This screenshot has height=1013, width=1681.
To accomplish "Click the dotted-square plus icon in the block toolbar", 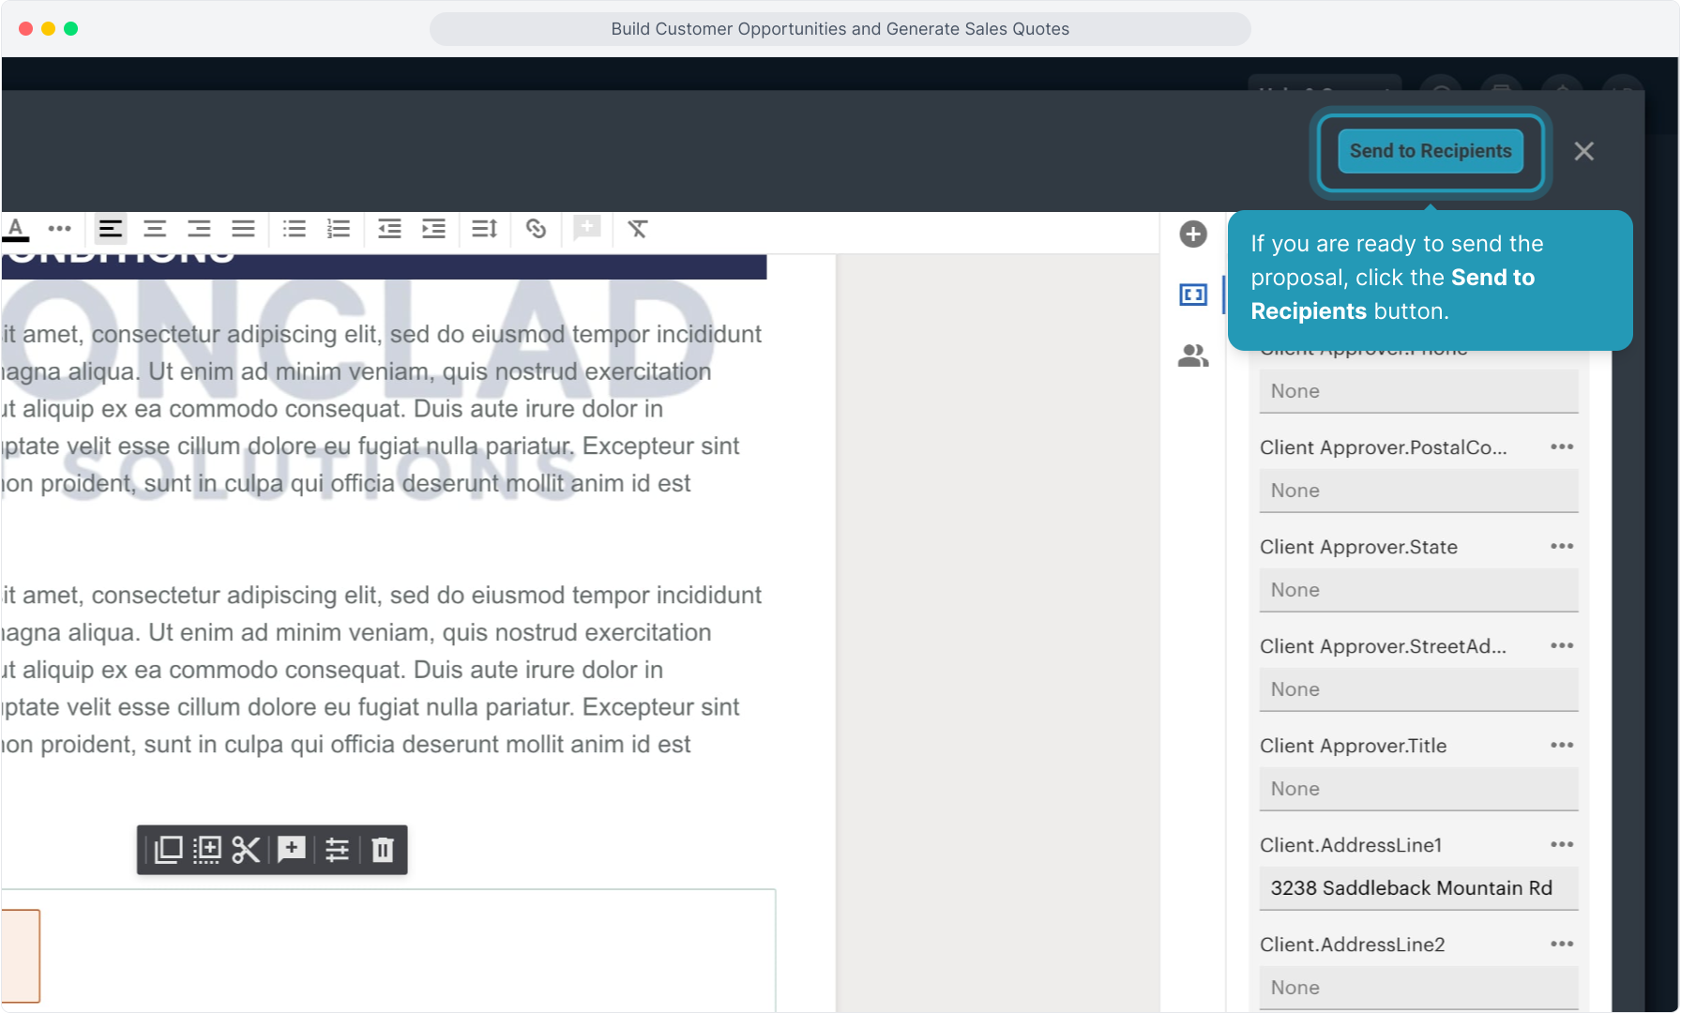I will [x=207, y=850].
